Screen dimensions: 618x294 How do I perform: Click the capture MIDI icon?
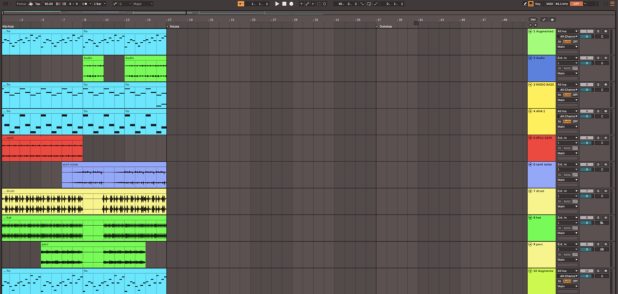pos(319,4)
